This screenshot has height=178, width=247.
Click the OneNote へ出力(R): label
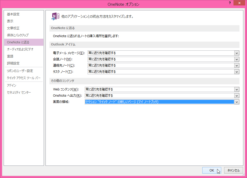67,96
